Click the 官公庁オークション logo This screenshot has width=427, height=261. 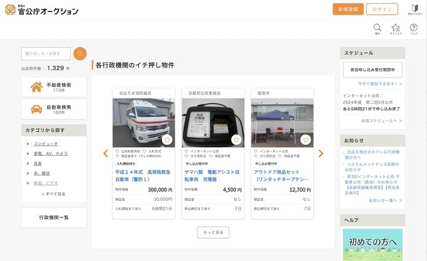[x=42, y=10]
